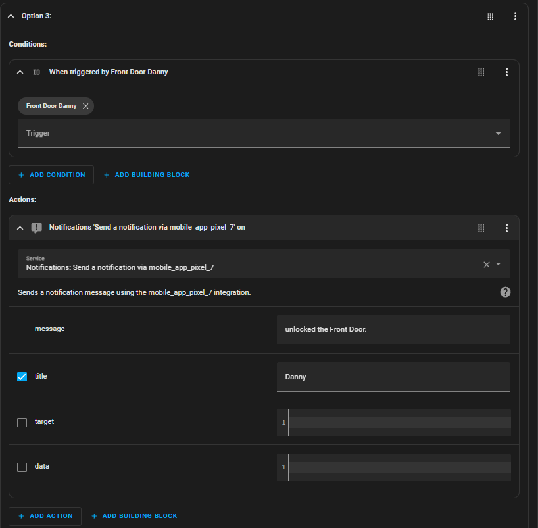Viewport: 538px width, 528px height.
Task: Open the notification action three-dot menu
Action: tap(506, 228)
